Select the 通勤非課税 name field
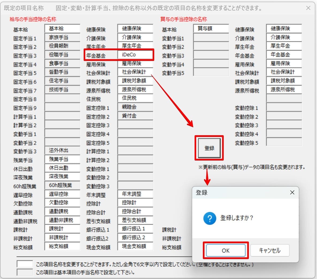The width and height of the screenshot is (317, 279). point(62,220)
